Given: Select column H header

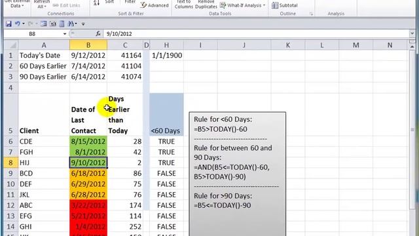Looking at the screenshot, I should click(166, 45).
